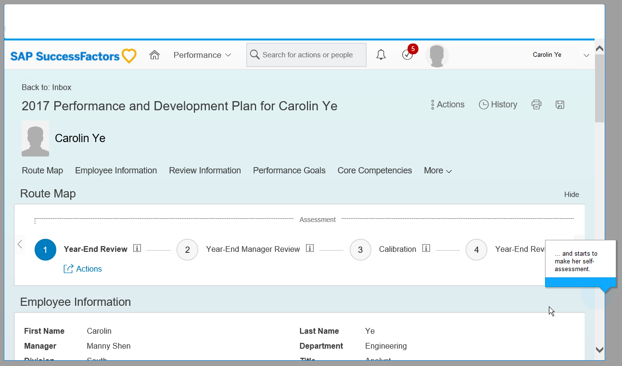Click the 'Year-End Manager Review' step label
This screenshot has width=622, height=366.
[x=253, y=249]
